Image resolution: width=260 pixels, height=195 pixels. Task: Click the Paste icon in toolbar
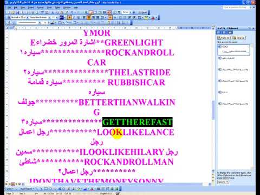62,12
